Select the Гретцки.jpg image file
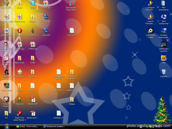The height and width of the screenshot is (129, 172). coord(19,17)
